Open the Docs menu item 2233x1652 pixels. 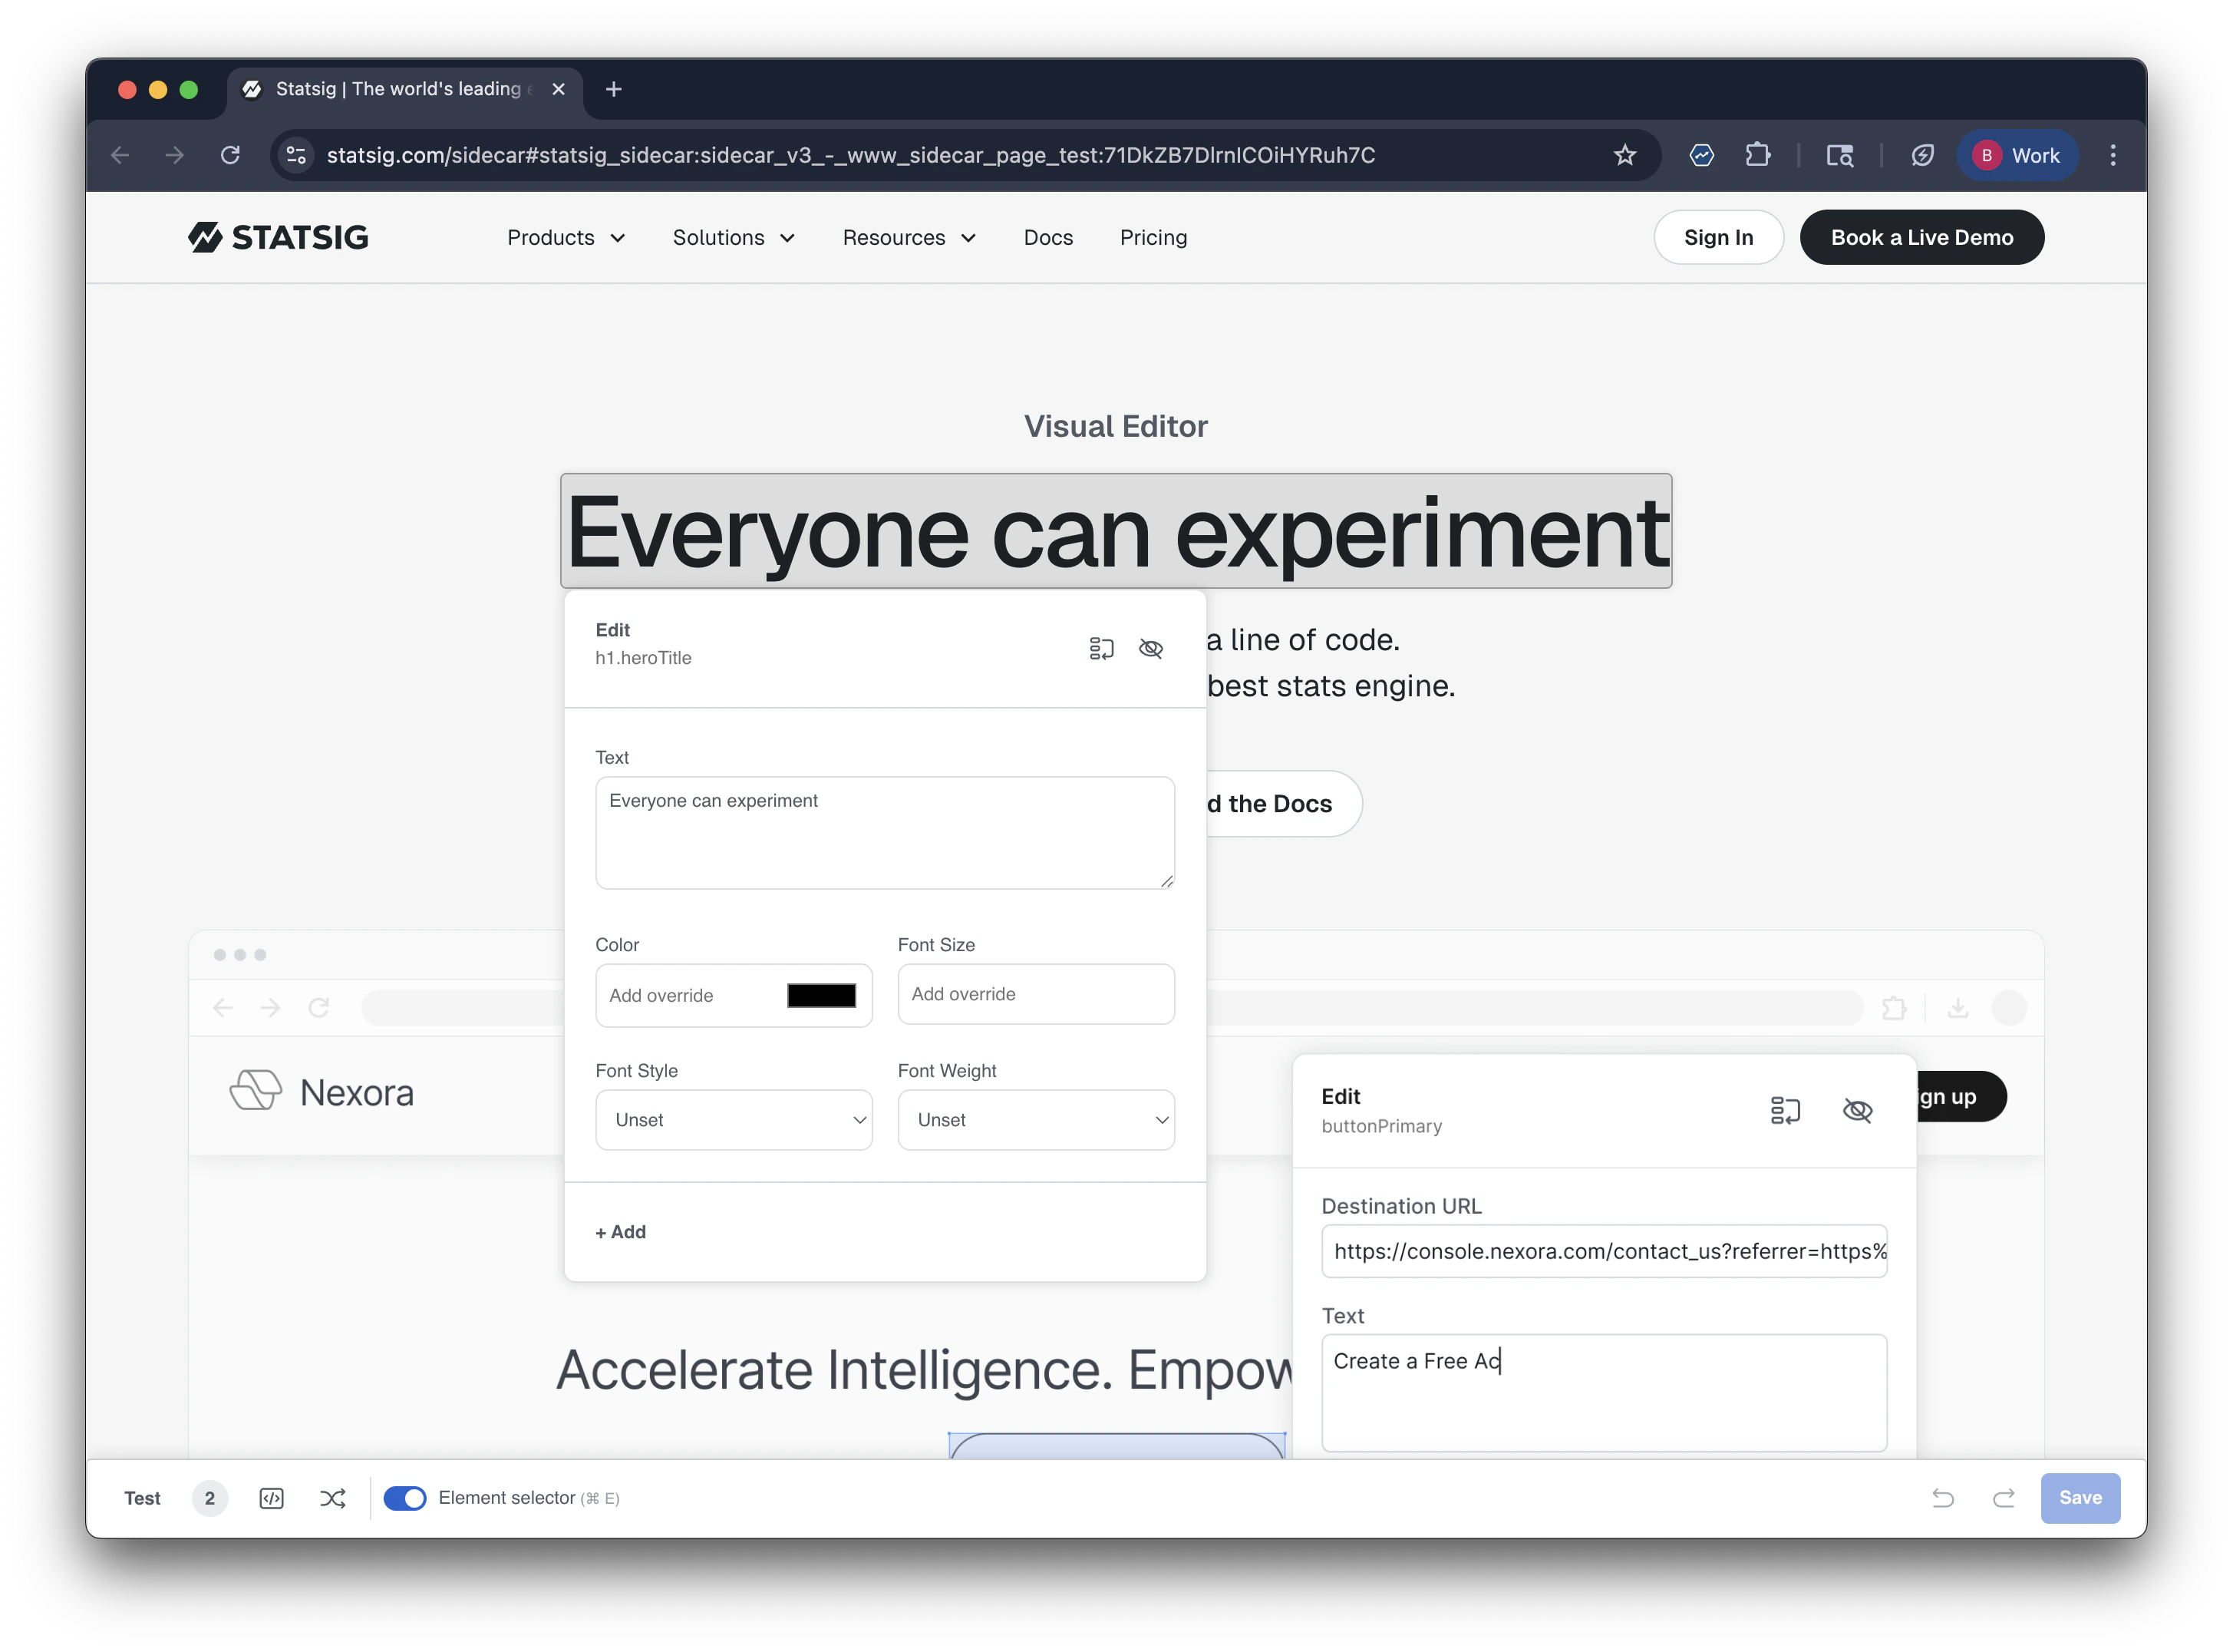click(x=1047, y=237)
